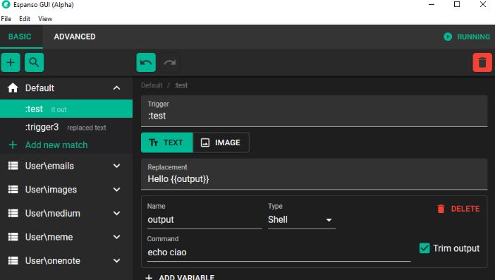Click the Default home icon
The image size is (495, 280).
click(x=13, y=87)
